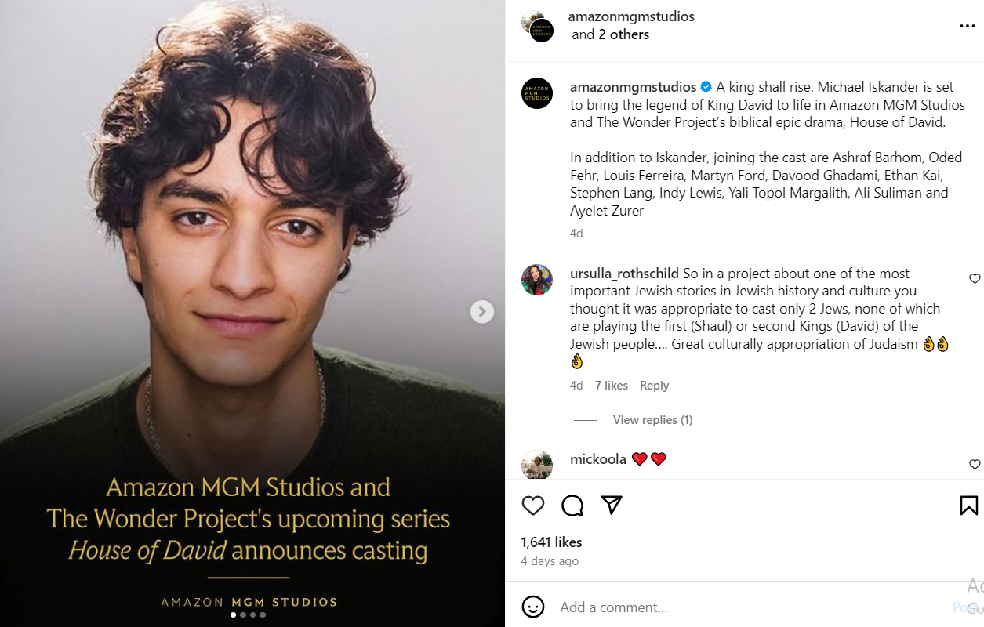Share the post with the paper plane icon
Screen dimensions: 984x627
point(612,506)
